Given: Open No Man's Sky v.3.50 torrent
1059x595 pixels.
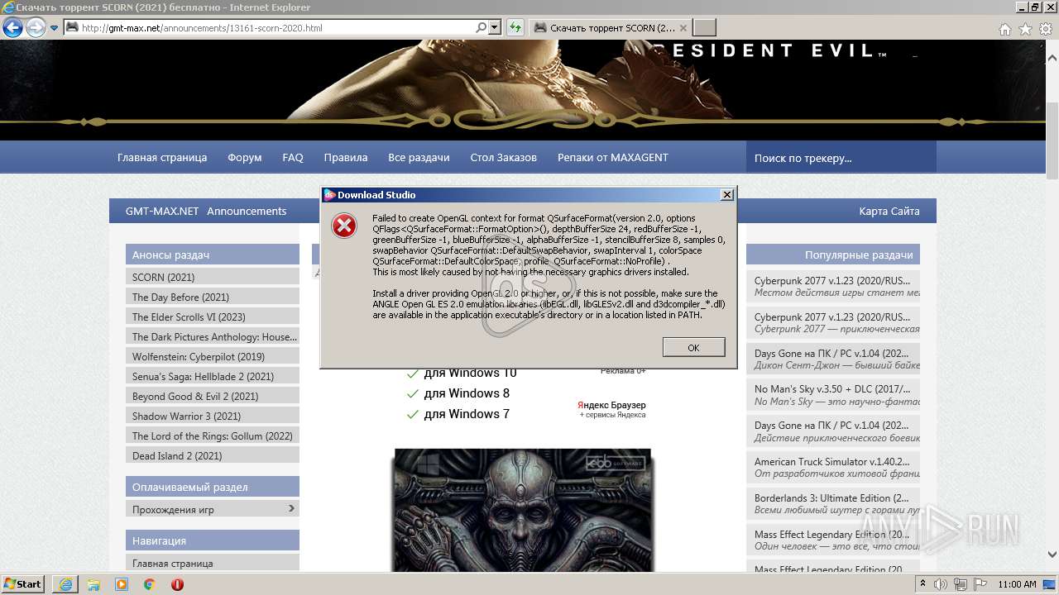Looking at the screenshot, I should coord(832,388).
